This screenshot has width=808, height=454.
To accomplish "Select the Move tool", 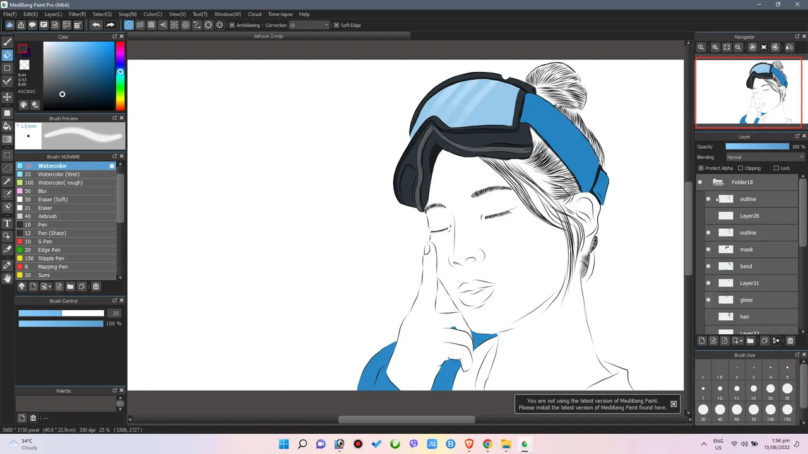I will pos(8,97).
